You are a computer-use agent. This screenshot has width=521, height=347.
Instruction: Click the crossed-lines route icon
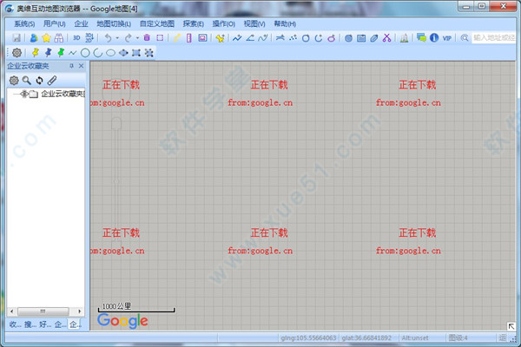280,38
